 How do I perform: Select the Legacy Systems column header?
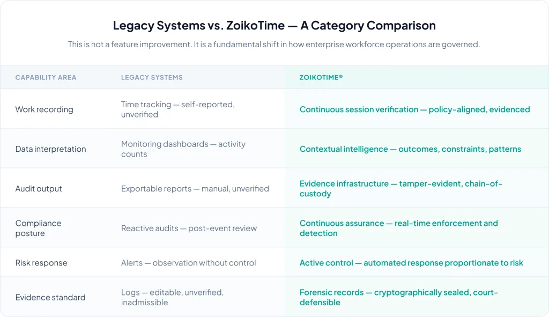pos(152,78)
